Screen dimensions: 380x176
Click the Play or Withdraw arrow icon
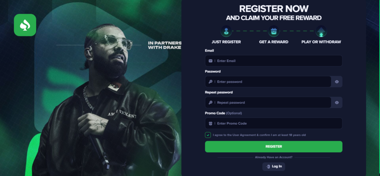(321, 31)
